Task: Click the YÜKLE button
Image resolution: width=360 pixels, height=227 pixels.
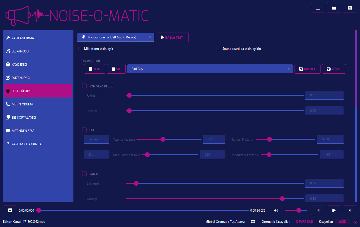Action: 334,69
